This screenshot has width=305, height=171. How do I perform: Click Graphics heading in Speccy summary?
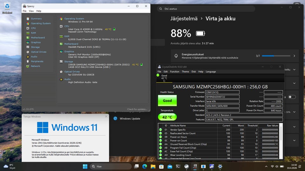tap(69, 51)
